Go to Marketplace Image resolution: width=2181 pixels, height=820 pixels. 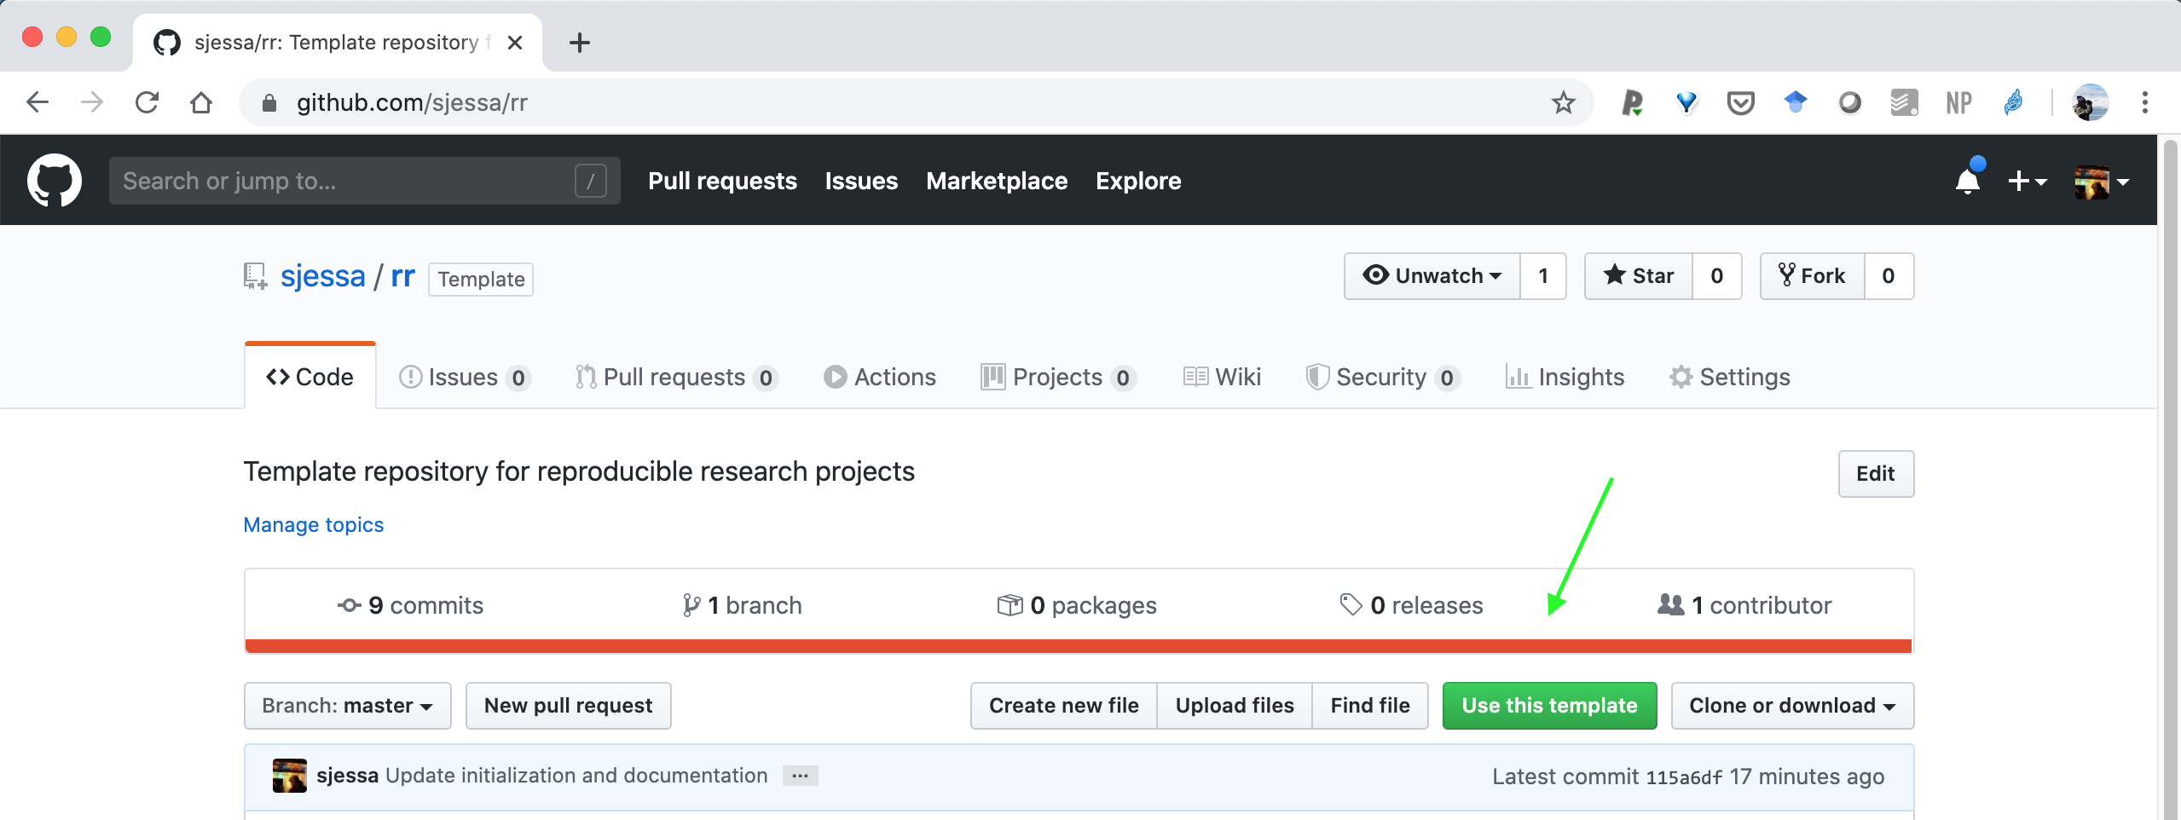click(x=997, y=181)
